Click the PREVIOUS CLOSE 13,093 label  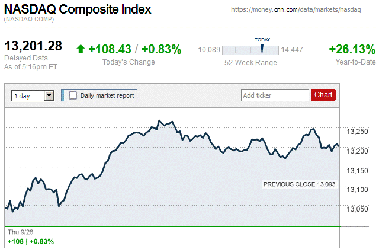(x=300, y=184)
